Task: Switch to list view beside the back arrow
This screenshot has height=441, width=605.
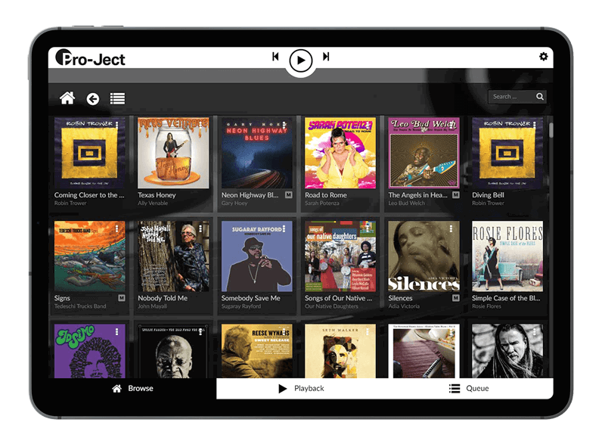Action: pyautogui.click(x=117, y=99)
